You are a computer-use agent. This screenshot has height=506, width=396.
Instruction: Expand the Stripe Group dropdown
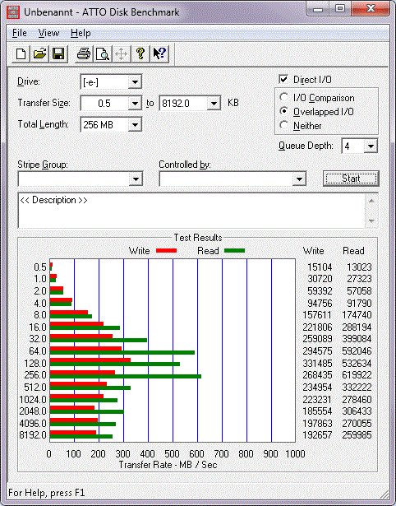(x=136, y=179)
